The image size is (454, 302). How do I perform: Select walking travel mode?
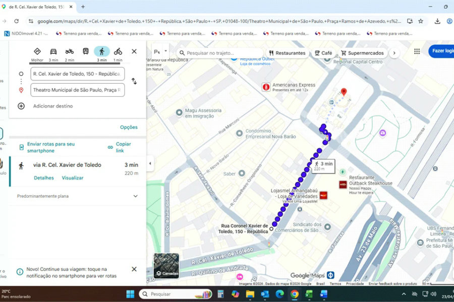(x=101, y=51)
